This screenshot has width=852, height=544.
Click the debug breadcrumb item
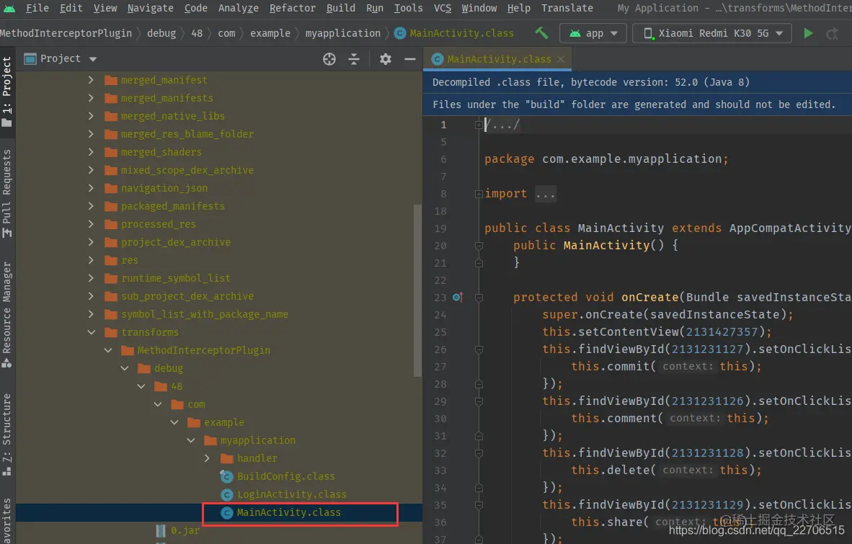pyautogui.click(x=161, y=33)
